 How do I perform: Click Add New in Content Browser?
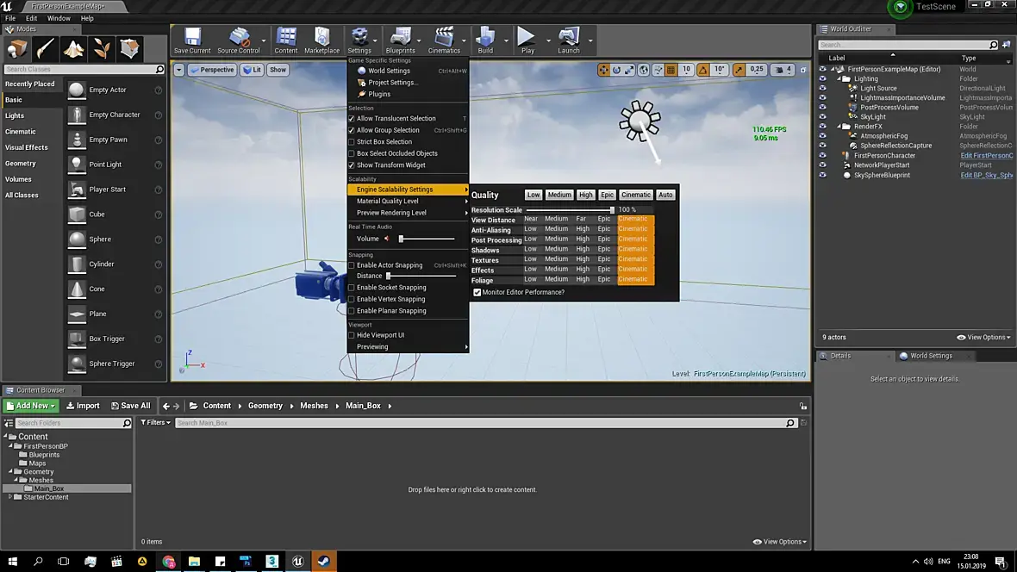click(x=31, y=406)
